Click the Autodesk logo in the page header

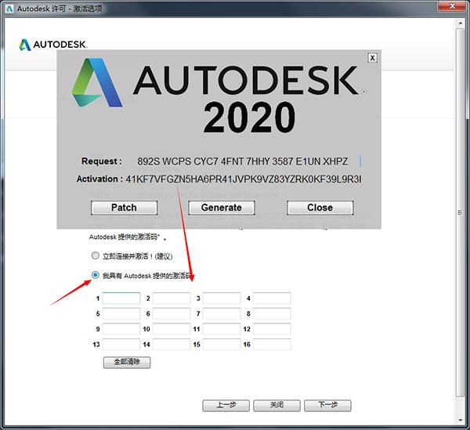click(53, 45)
